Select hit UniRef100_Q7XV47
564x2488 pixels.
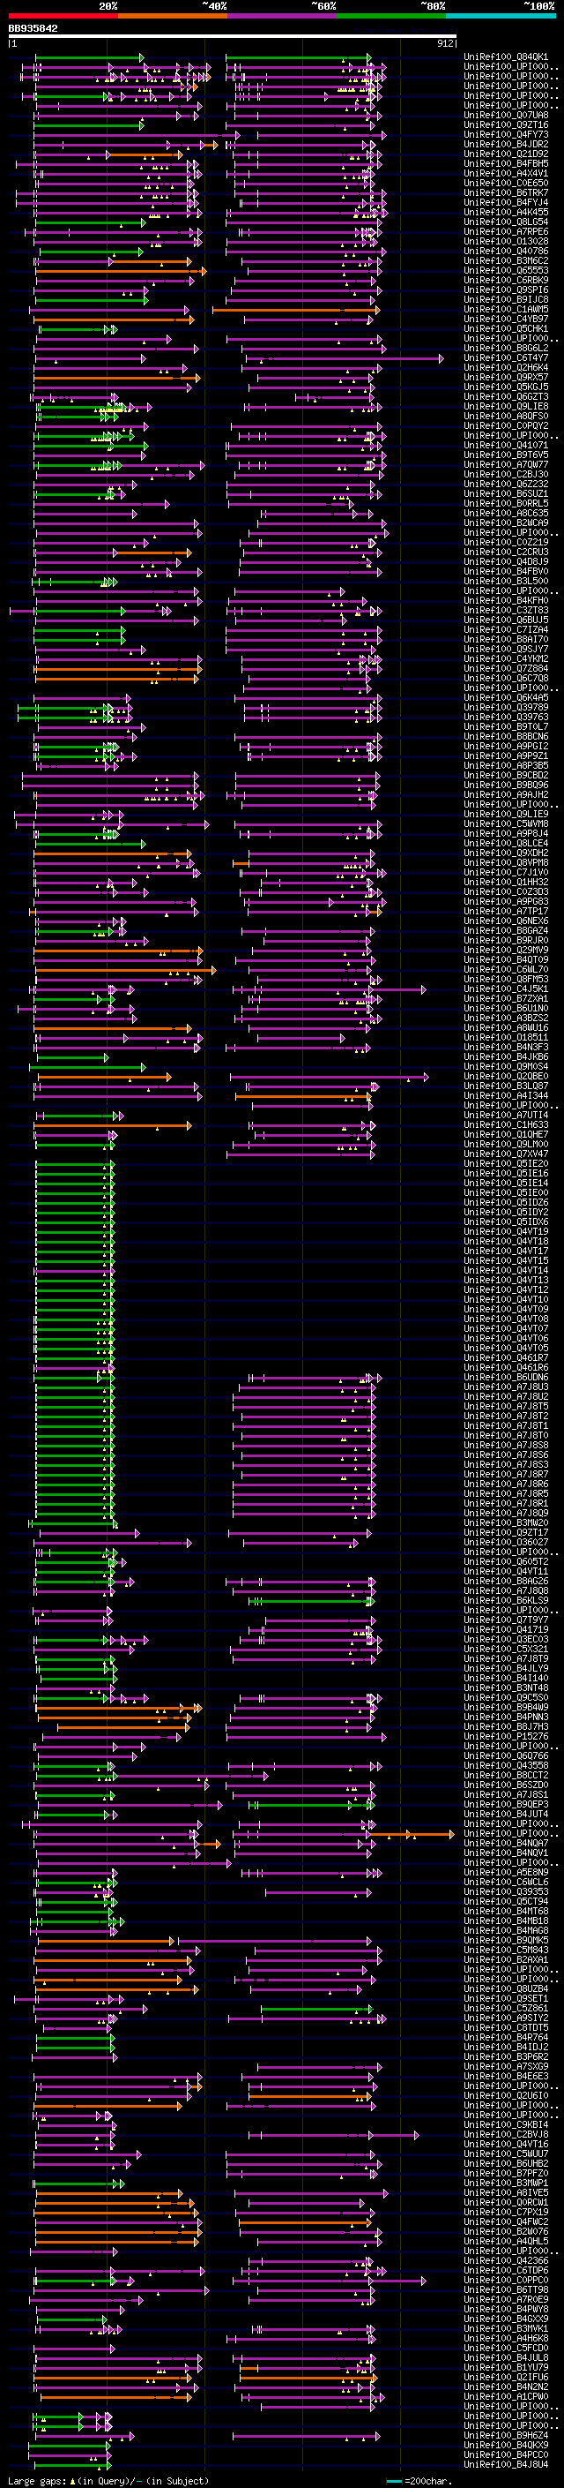[x=506, y=1154]
